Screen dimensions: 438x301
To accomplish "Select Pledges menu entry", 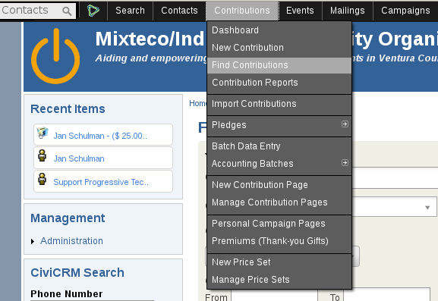I will (279, 125).
